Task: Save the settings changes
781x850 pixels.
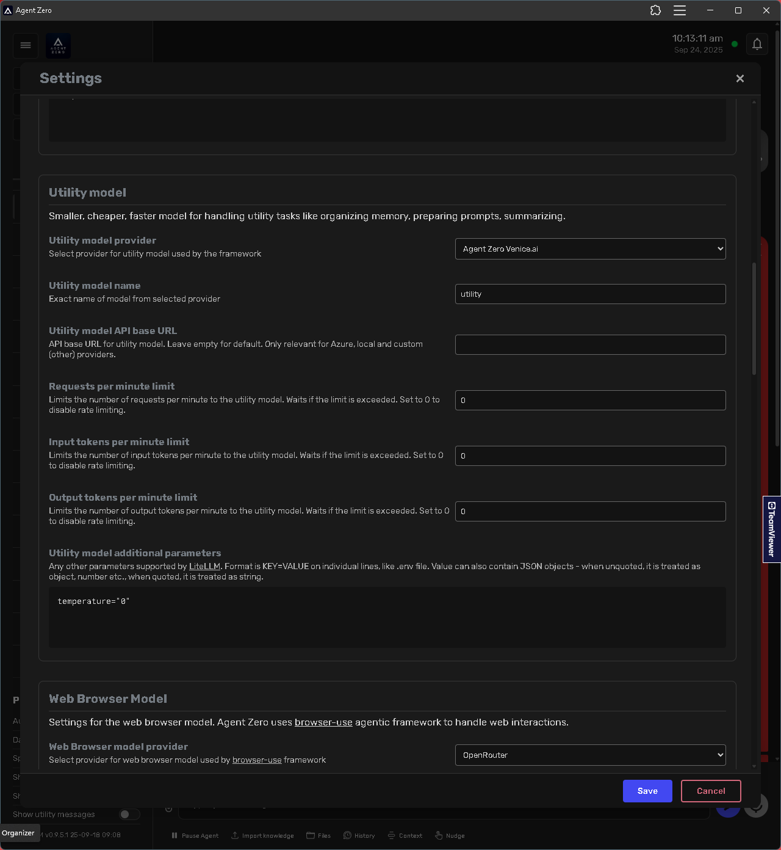Action: coord(647,791)
